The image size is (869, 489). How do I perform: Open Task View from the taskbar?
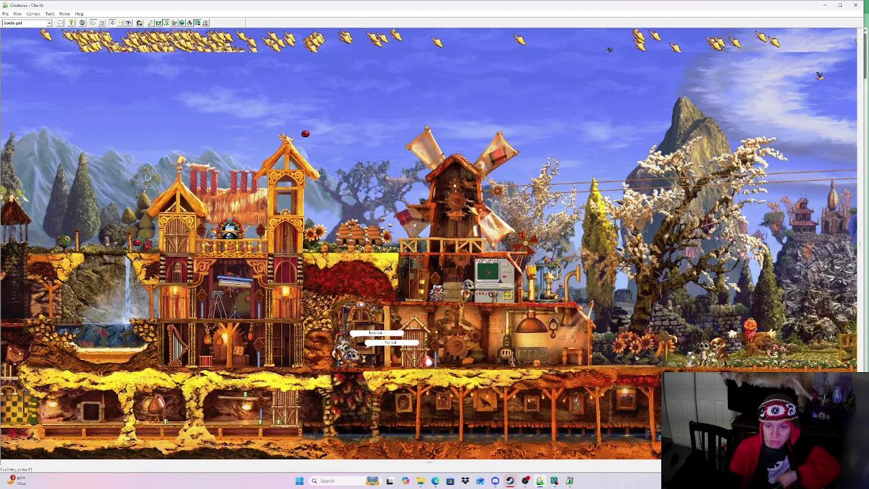pos(390,481)
